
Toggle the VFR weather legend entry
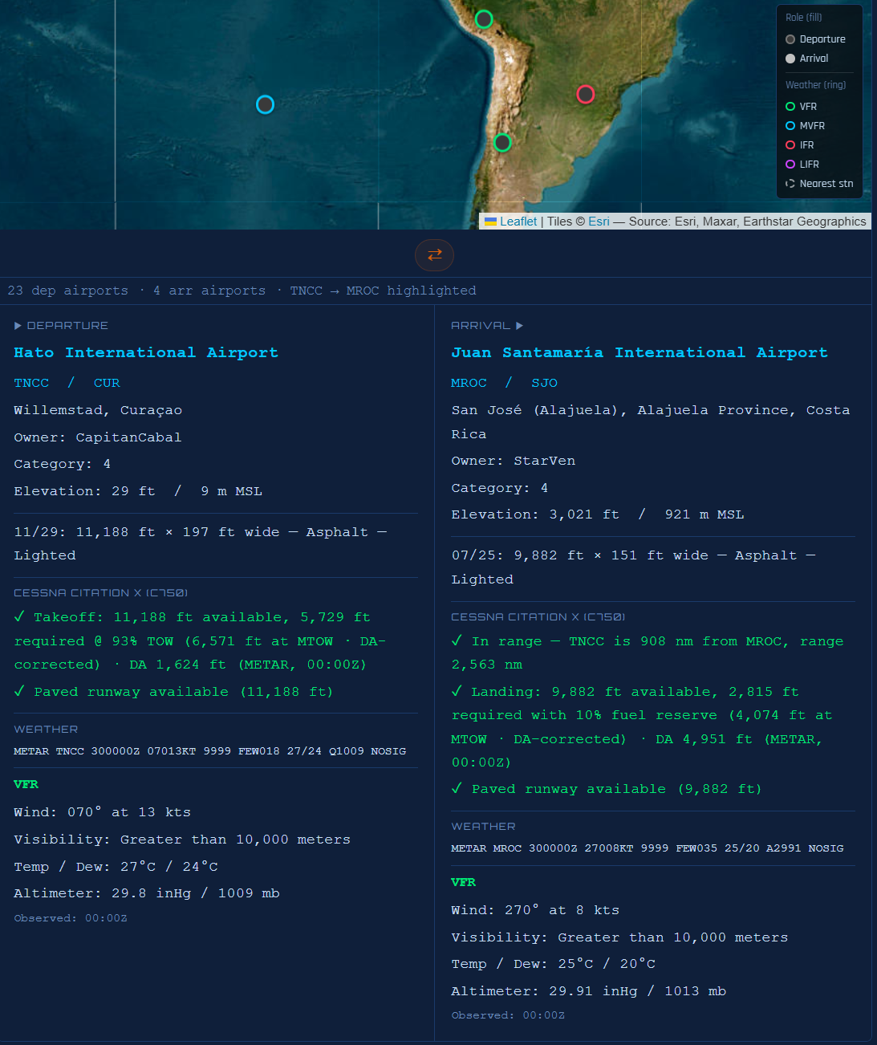[807, 107]
